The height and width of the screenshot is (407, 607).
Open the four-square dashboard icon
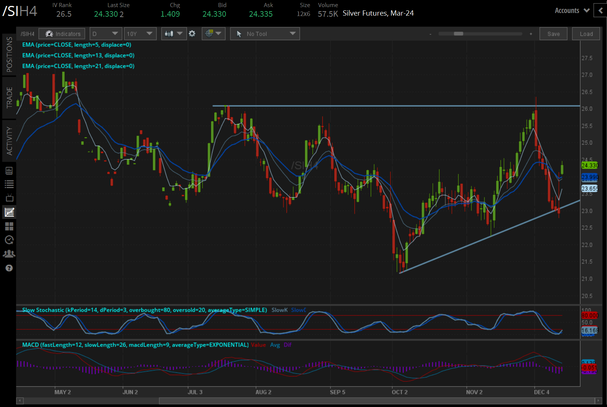pos(9,226)
